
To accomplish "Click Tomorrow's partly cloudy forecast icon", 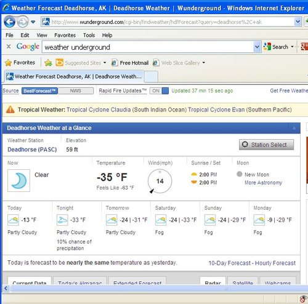I will [x=111, y=220].
